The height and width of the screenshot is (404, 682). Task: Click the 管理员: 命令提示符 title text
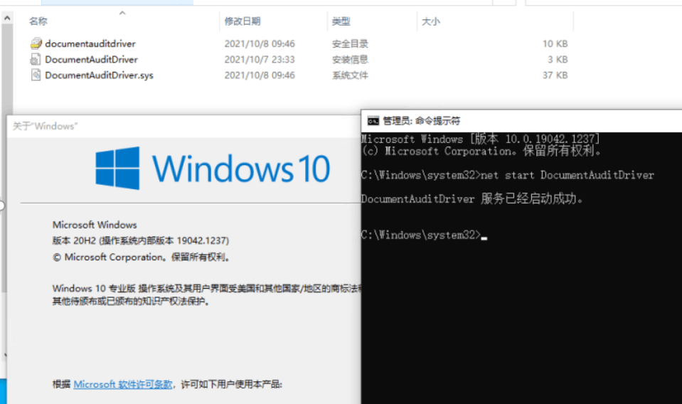point(421,121)
